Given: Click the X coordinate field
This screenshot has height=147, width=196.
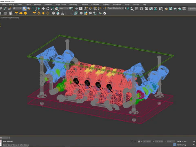Looking at the screenshot, I should pyautogui.click(x=147, y=142).
